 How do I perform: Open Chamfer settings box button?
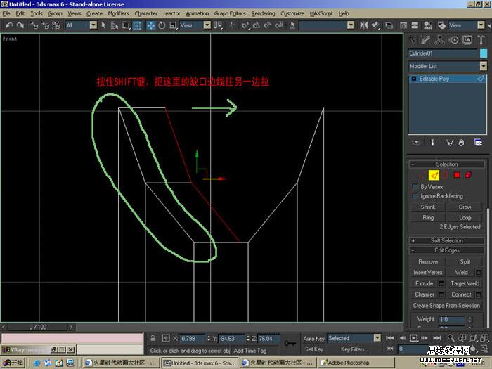point(441,294)
